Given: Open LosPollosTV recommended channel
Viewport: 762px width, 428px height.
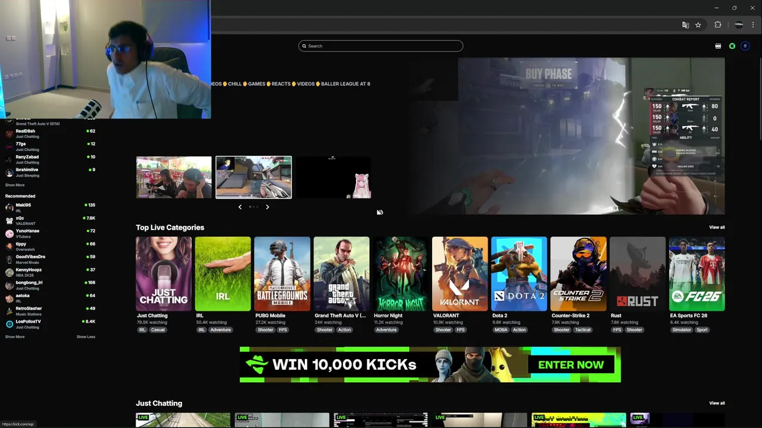Looking at the screenshot, I should click(50, 324).
